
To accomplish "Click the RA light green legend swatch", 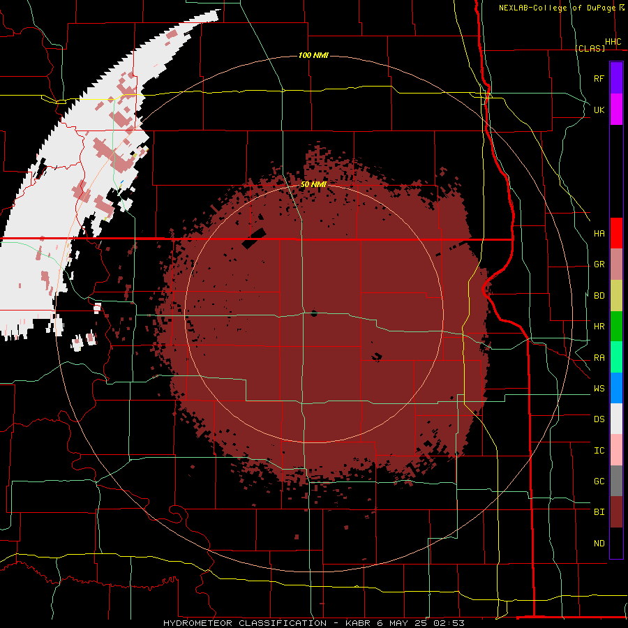I will tap(616, 357).
